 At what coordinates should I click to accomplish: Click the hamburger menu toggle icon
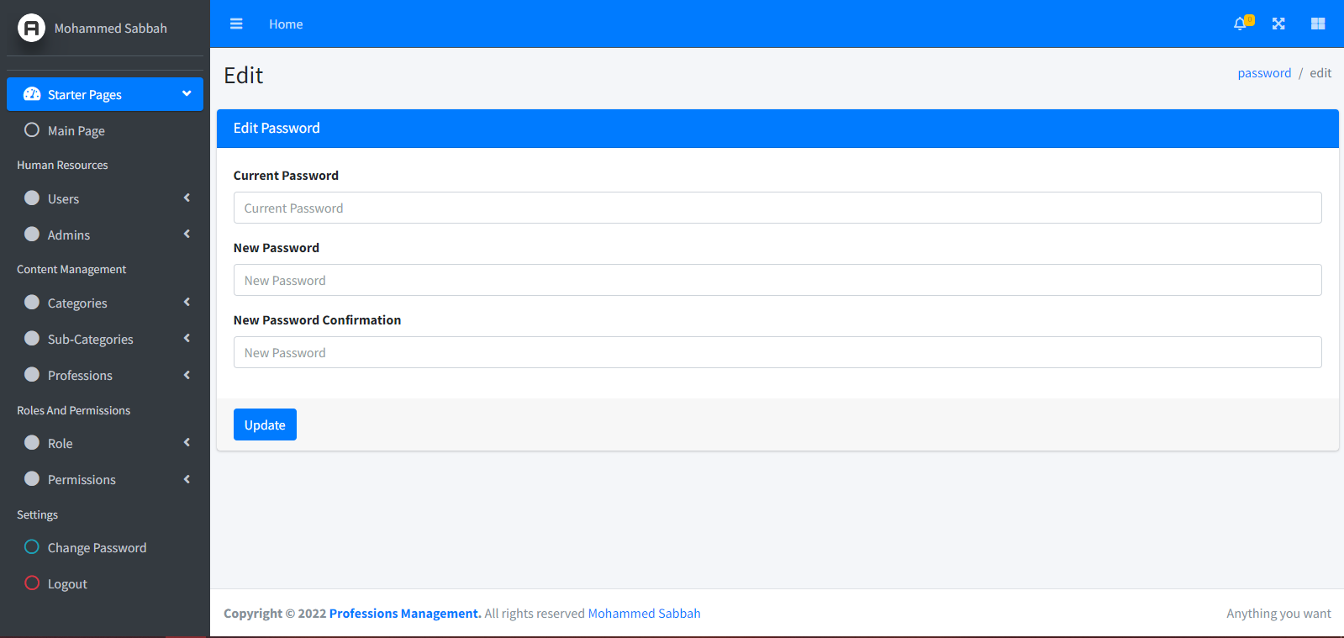tap(236, 24)
